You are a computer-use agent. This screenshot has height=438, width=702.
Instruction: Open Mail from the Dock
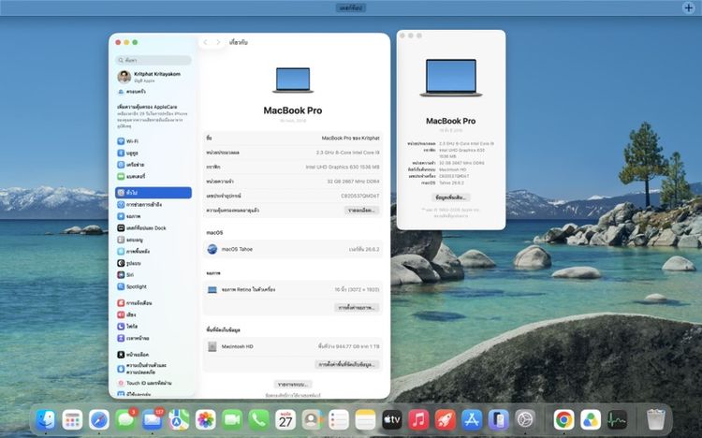153,419
